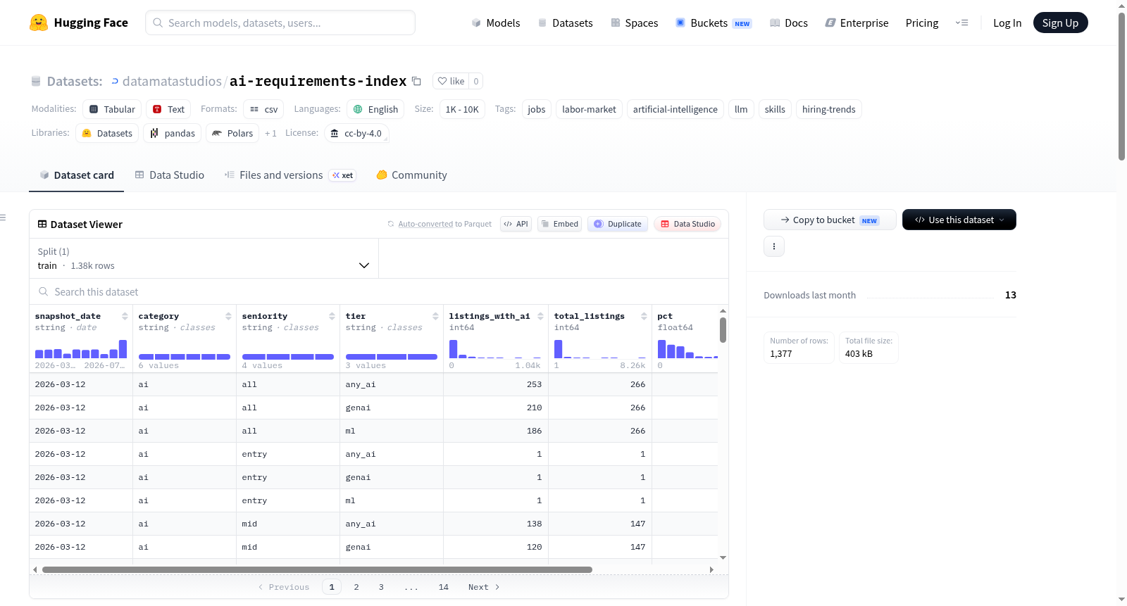The height and width of the screenshot is (606, 1127).
Task: Open the Auto-converted link
Action: [x=425, y=225]
